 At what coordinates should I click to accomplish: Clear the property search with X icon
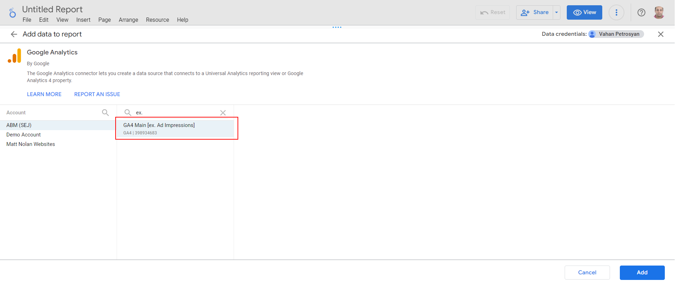click(x=223, y=113)
